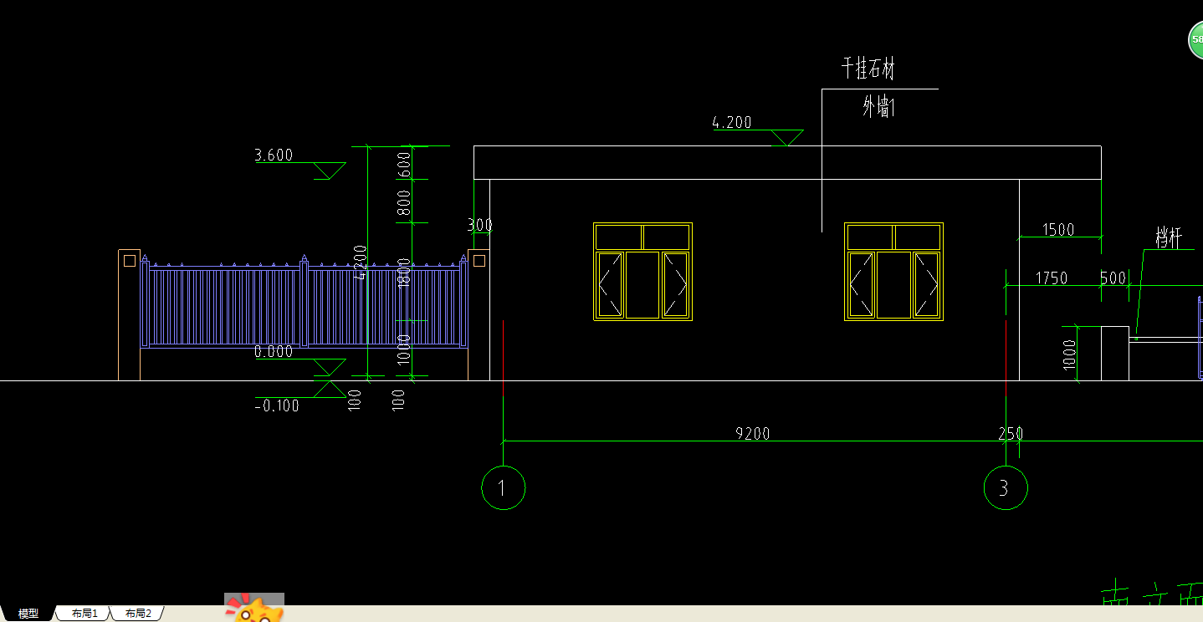Open the 布局1 layout tab
The height and width of the screenshot is (622, 1203).
[84, 614]
